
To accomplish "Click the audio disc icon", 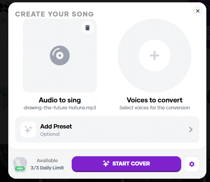I will (x=60, y=55).
